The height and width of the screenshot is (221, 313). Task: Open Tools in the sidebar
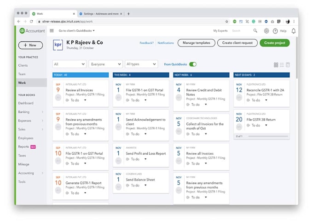22,182
